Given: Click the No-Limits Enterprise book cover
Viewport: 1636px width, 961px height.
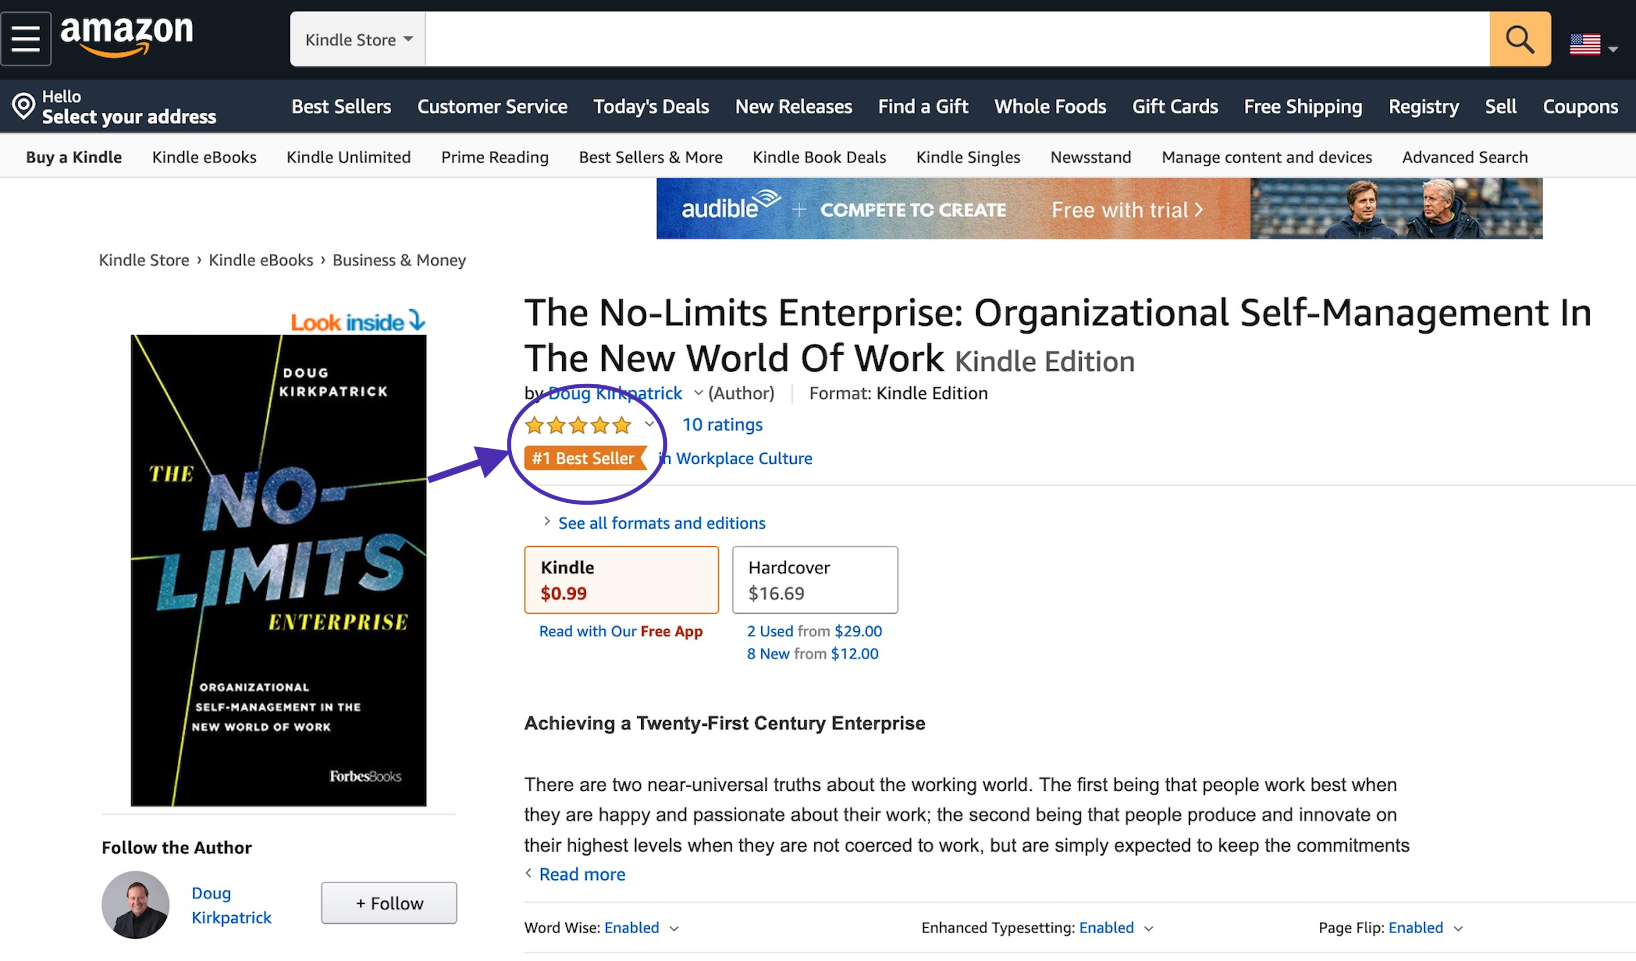Looking at the screenshot, I should pos(279,570).
